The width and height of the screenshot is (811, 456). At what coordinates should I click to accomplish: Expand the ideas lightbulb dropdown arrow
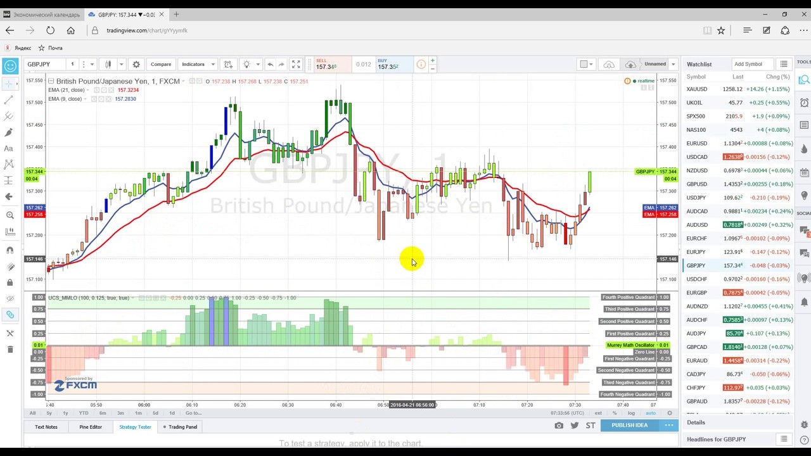(x=258, y=64)
